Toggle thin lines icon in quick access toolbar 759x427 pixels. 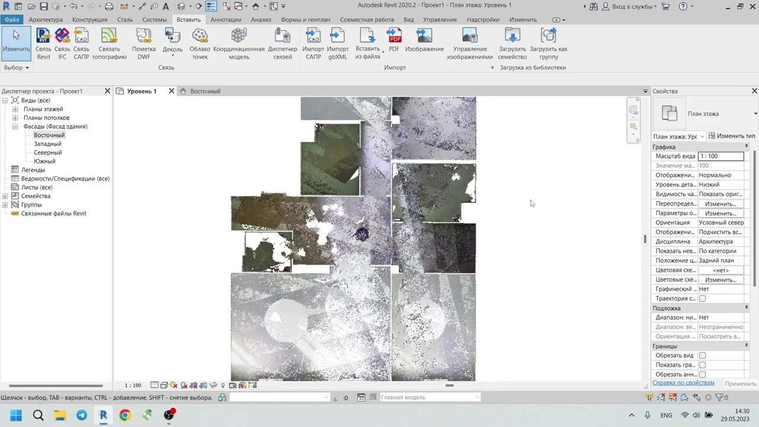click(211, 7)
